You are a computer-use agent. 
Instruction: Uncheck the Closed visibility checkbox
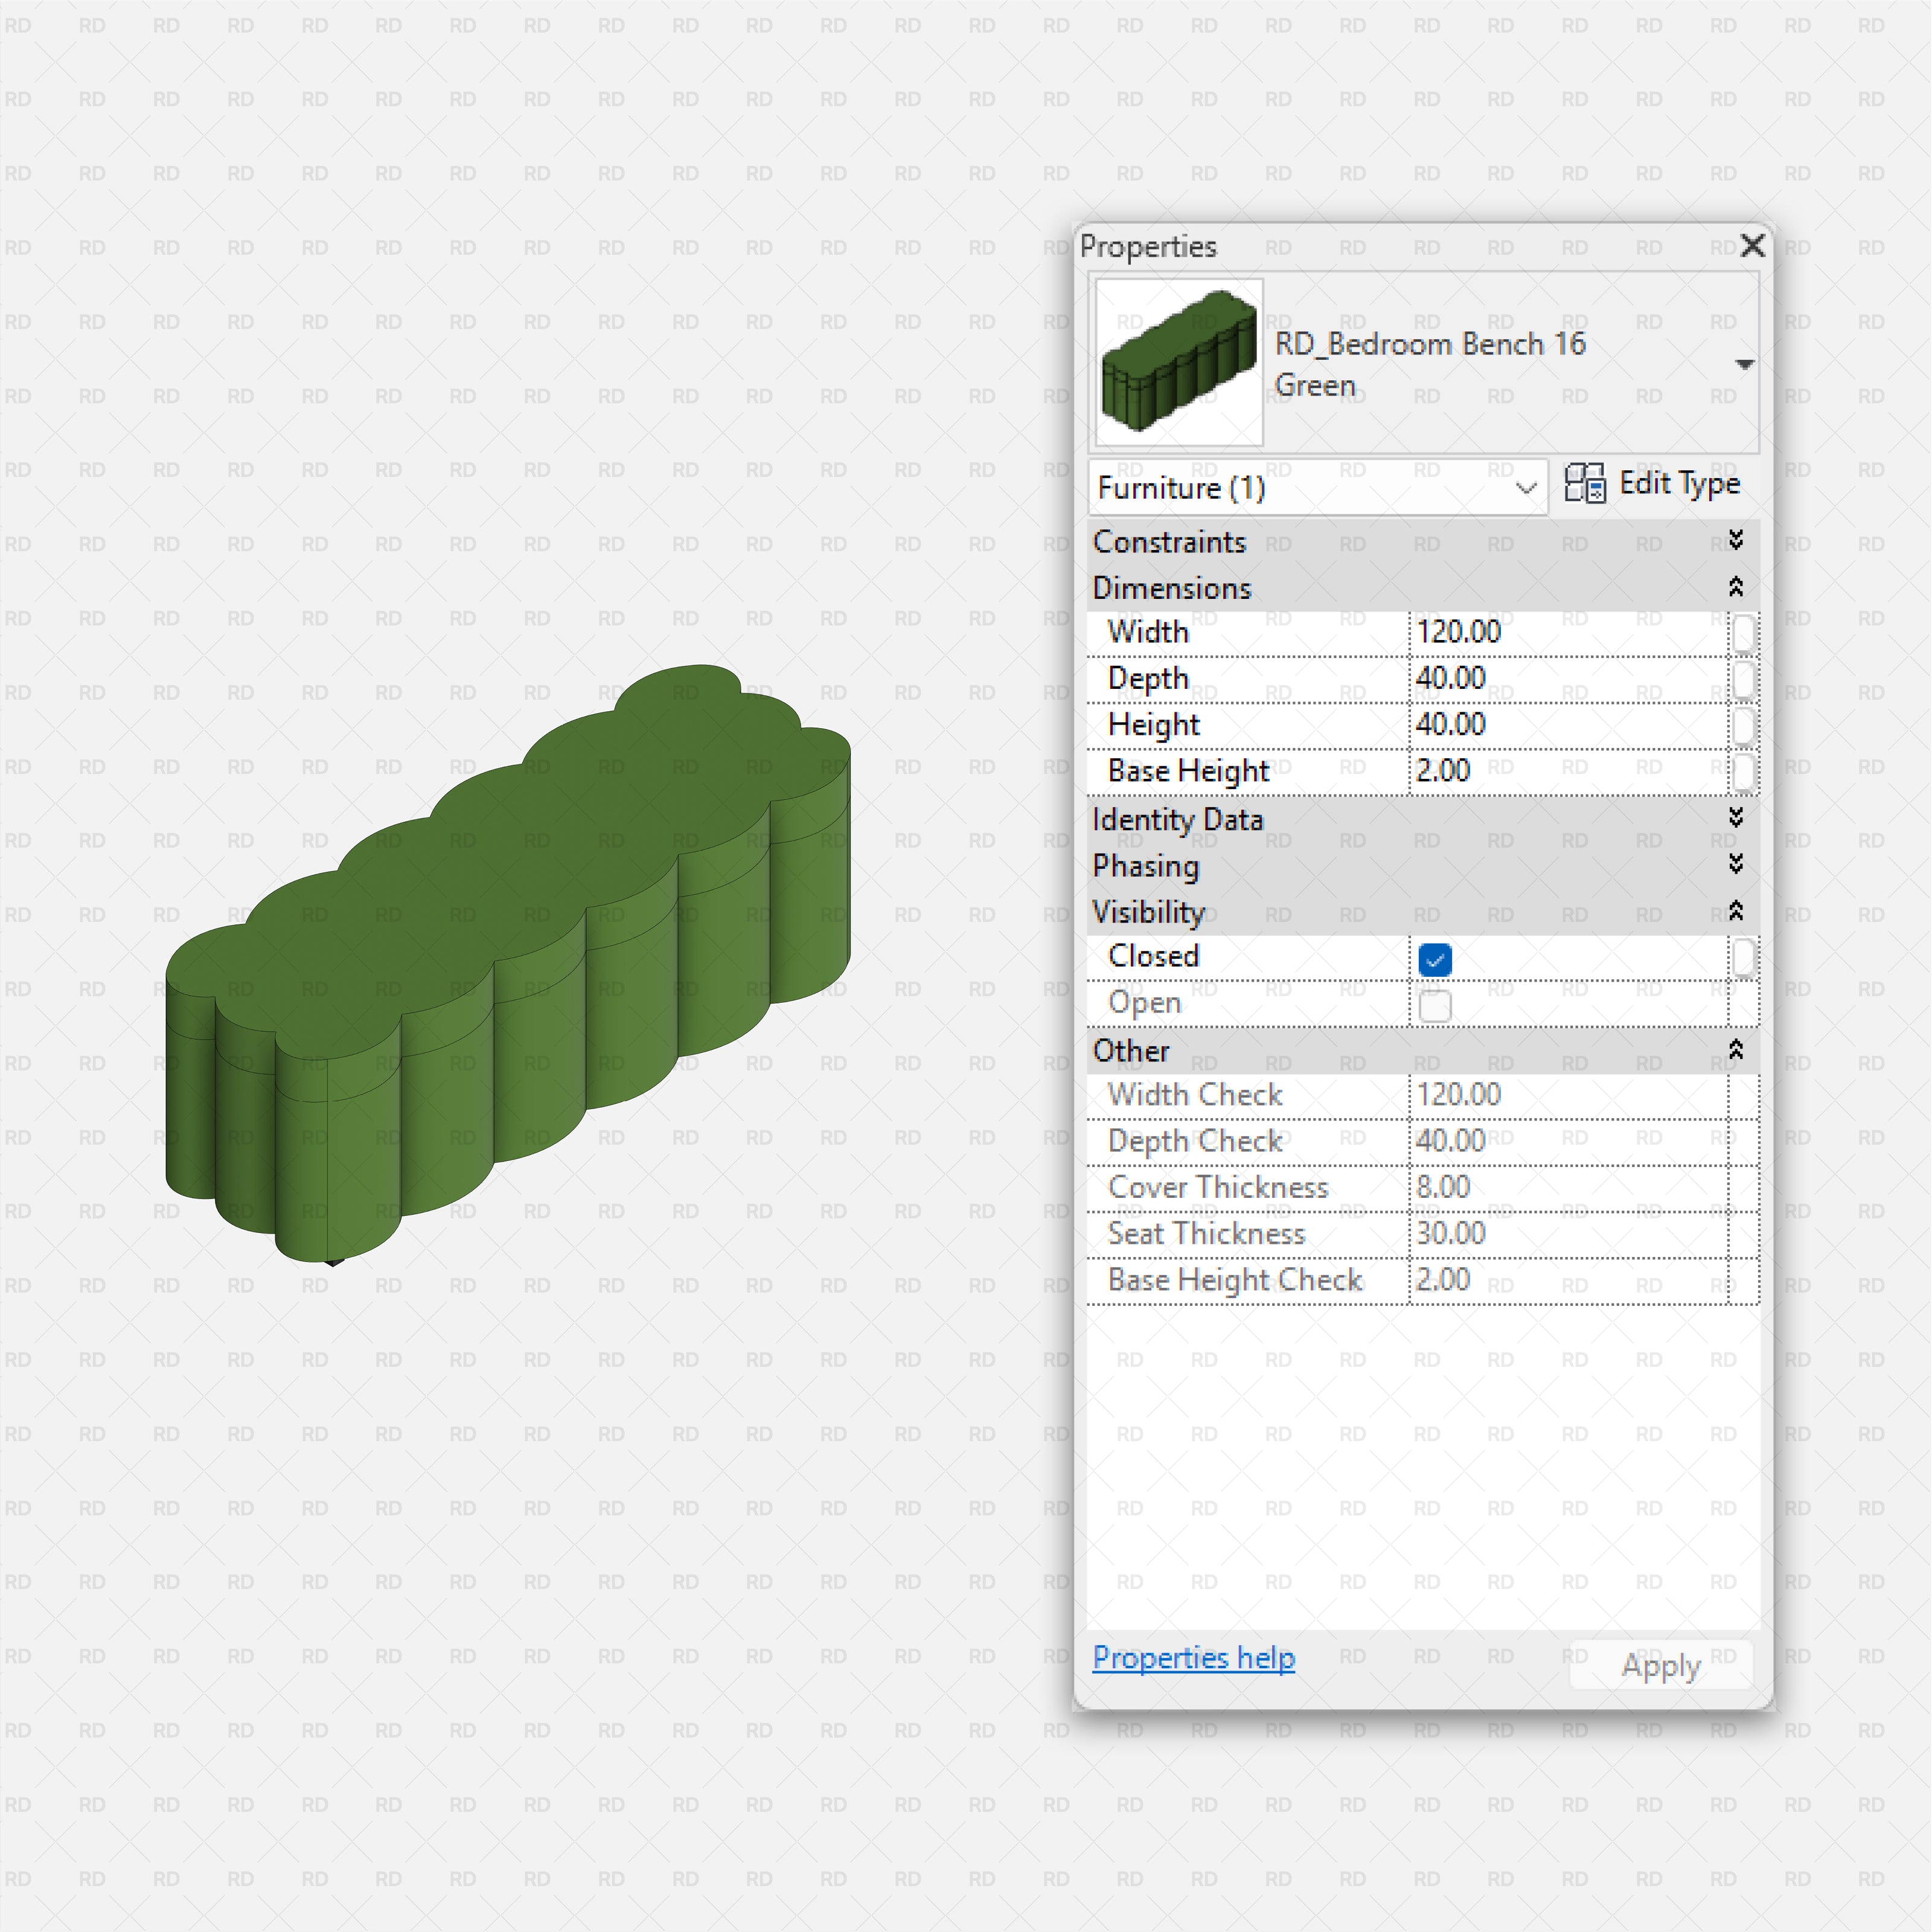point(1435,959)
